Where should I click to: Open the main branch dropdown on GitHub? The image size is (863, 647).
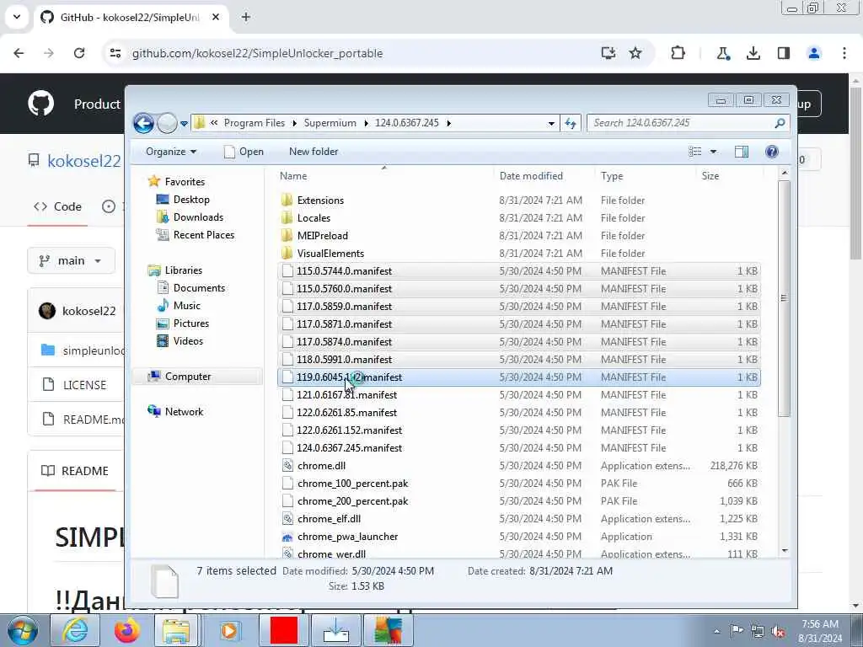click(71, 260)
